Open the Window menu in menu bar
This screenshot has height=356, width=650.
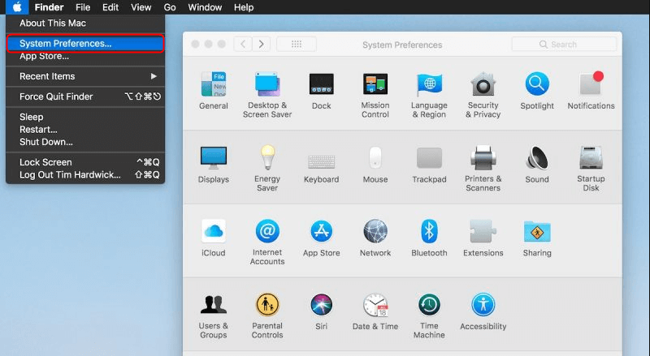pyautogui.click(x=205, y=7)
